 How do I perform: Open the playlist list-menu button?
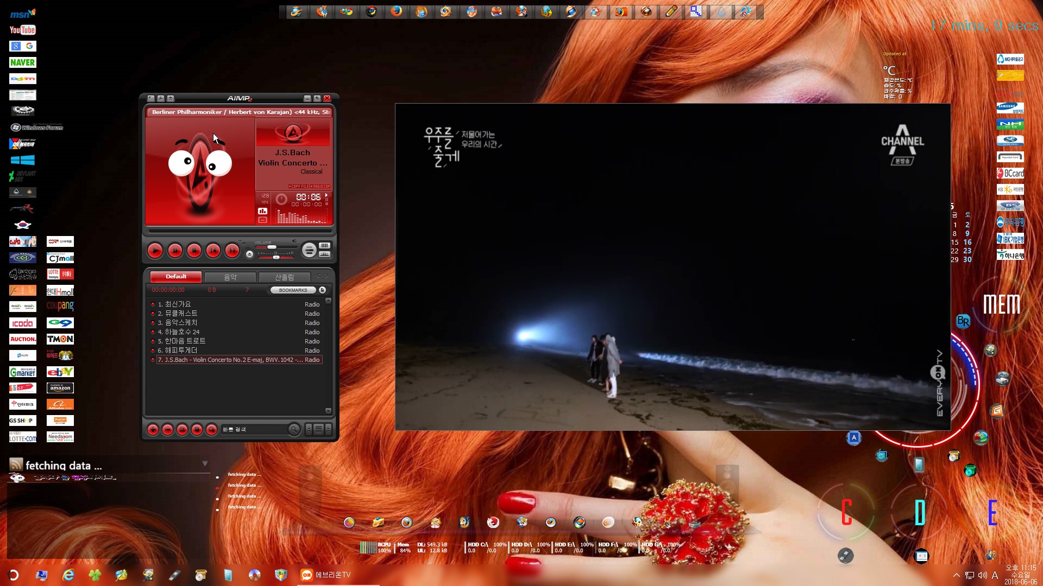[x=319, y=429]
